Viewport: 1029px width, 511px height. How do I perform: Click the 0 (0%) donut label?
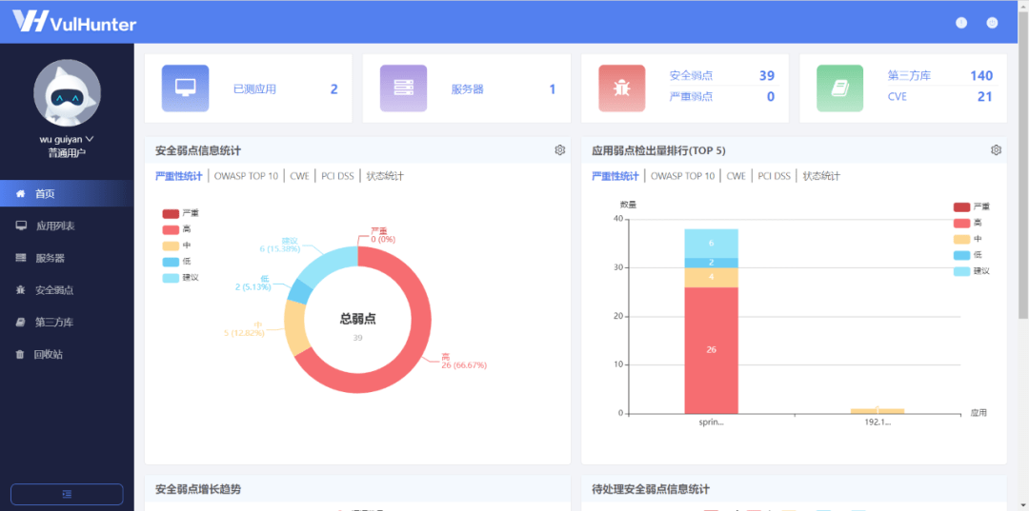point(383,240)
